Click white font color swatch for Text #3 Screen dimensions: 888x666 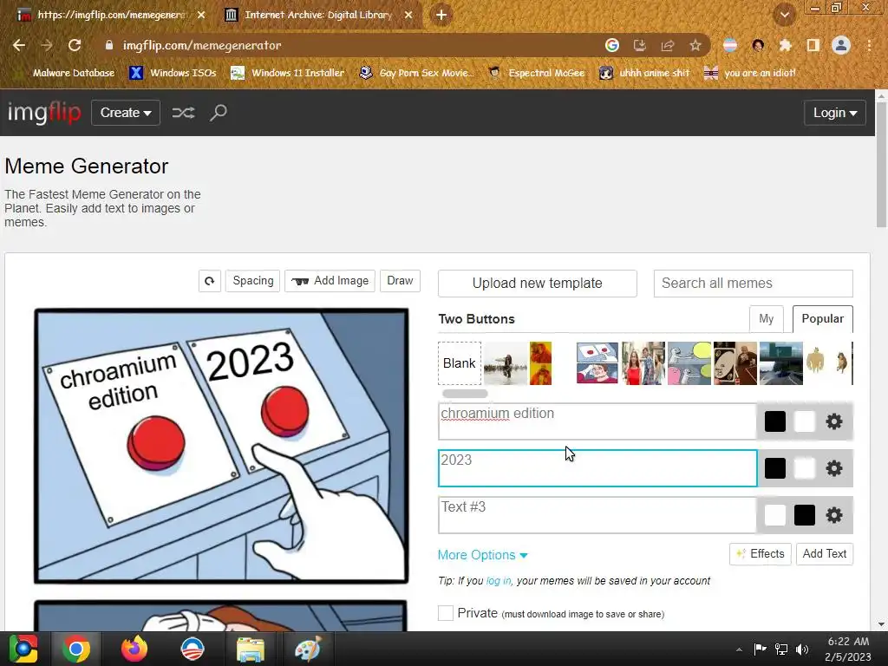774,515
